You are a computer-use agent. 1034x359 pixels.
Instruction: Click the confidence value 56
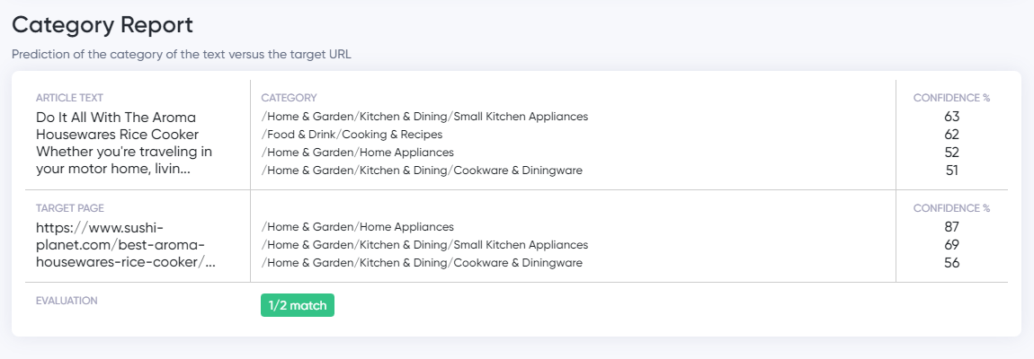(x=951, y=263)
